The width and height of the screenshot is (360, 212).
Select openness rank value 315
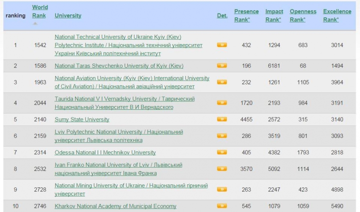[x=303, y=119]
